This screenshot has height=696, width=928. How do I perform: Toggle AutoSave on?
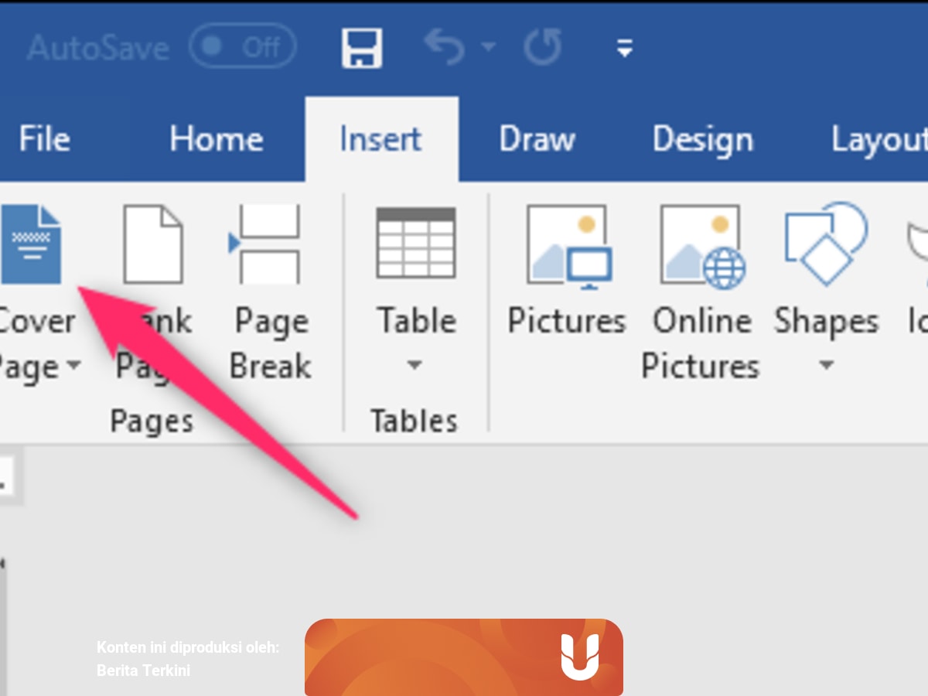(242, 46)
